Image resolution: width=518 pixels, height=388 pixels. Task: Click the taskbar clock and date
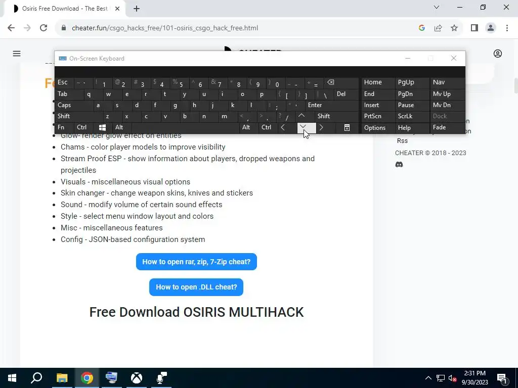click(x=474, y=378)
